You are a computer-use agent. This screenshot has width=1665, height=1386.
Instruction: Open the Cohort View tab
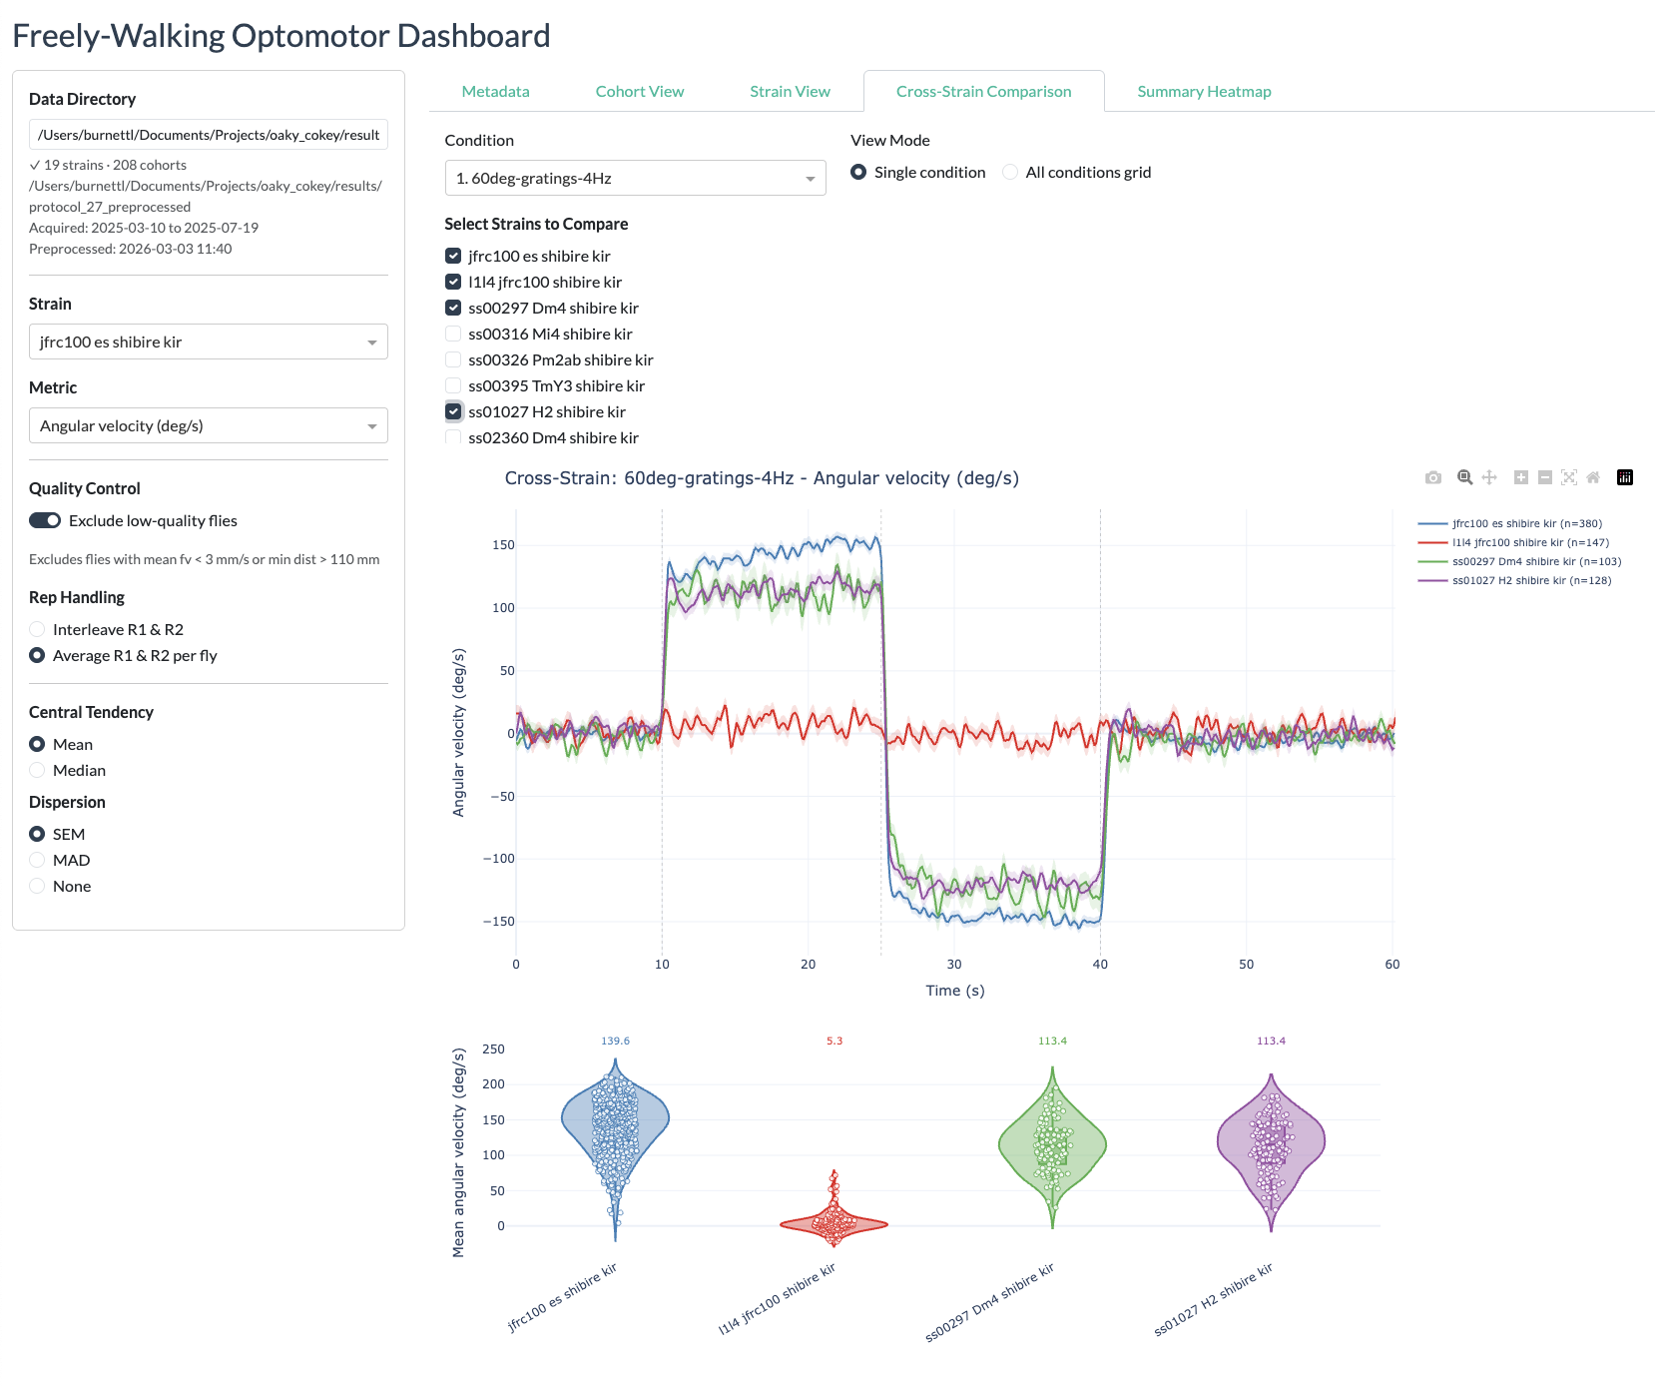click(640, 91)
